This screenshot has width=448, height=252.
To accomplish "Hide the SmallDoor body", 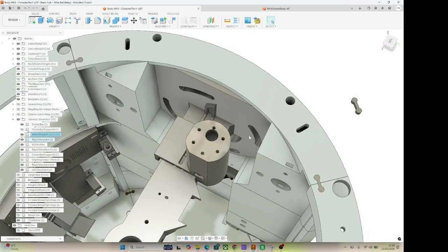I will click(18, 220).
